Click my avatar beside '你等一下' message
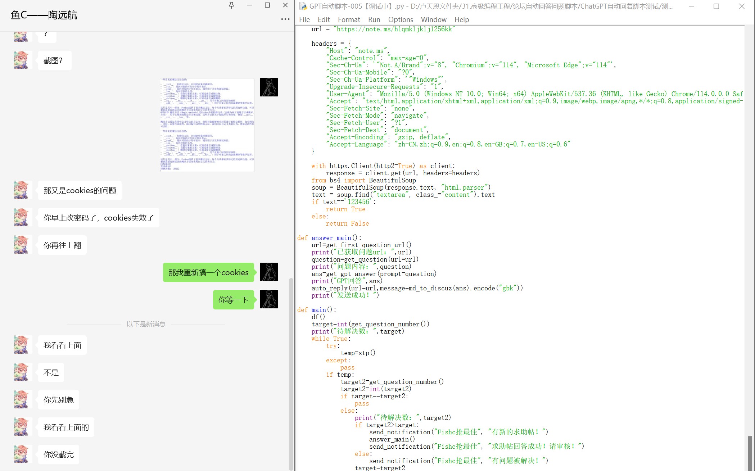The image size is (755, 471). 269,299
